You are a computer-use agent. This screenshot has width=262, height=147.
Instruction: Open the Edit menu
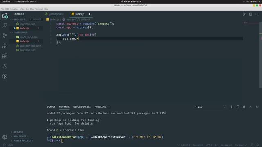(7, 9)
